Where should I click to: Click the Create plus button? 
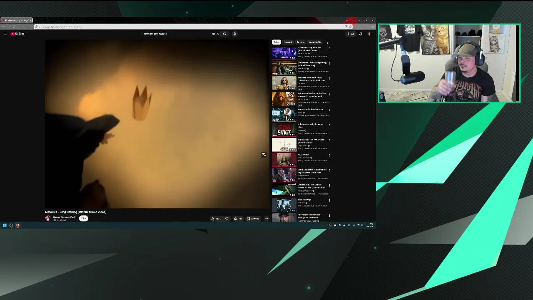click(351, 34)
